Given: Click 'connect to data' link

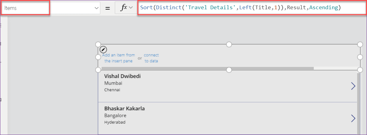Looking at the screenshot, I should (151, 58).
